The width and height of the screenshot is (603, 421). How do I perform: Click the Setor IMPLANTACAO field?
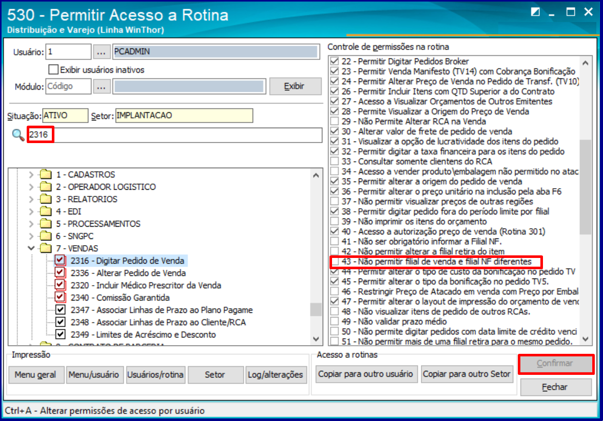(x=184, y=115)
